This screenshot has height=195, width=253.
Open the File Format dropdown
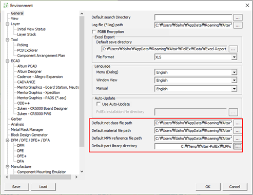tap(234, 57)
